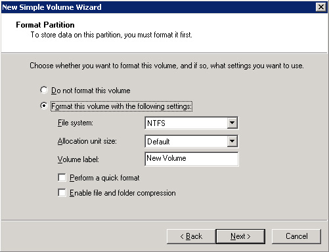The width and height of the screenshot is (329, 252).
Task: Expand the Allocation unit size dropdown arrow
Action: [x=232, y=141]
